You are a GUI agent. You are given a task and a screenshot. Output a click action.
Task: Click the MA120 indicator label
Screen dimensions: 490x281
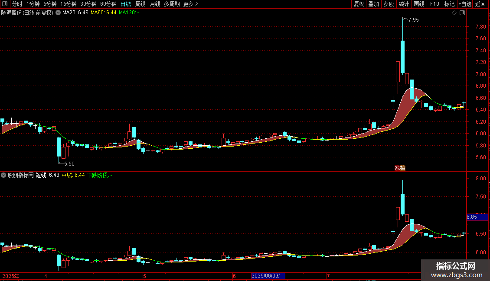pos(129,13)
